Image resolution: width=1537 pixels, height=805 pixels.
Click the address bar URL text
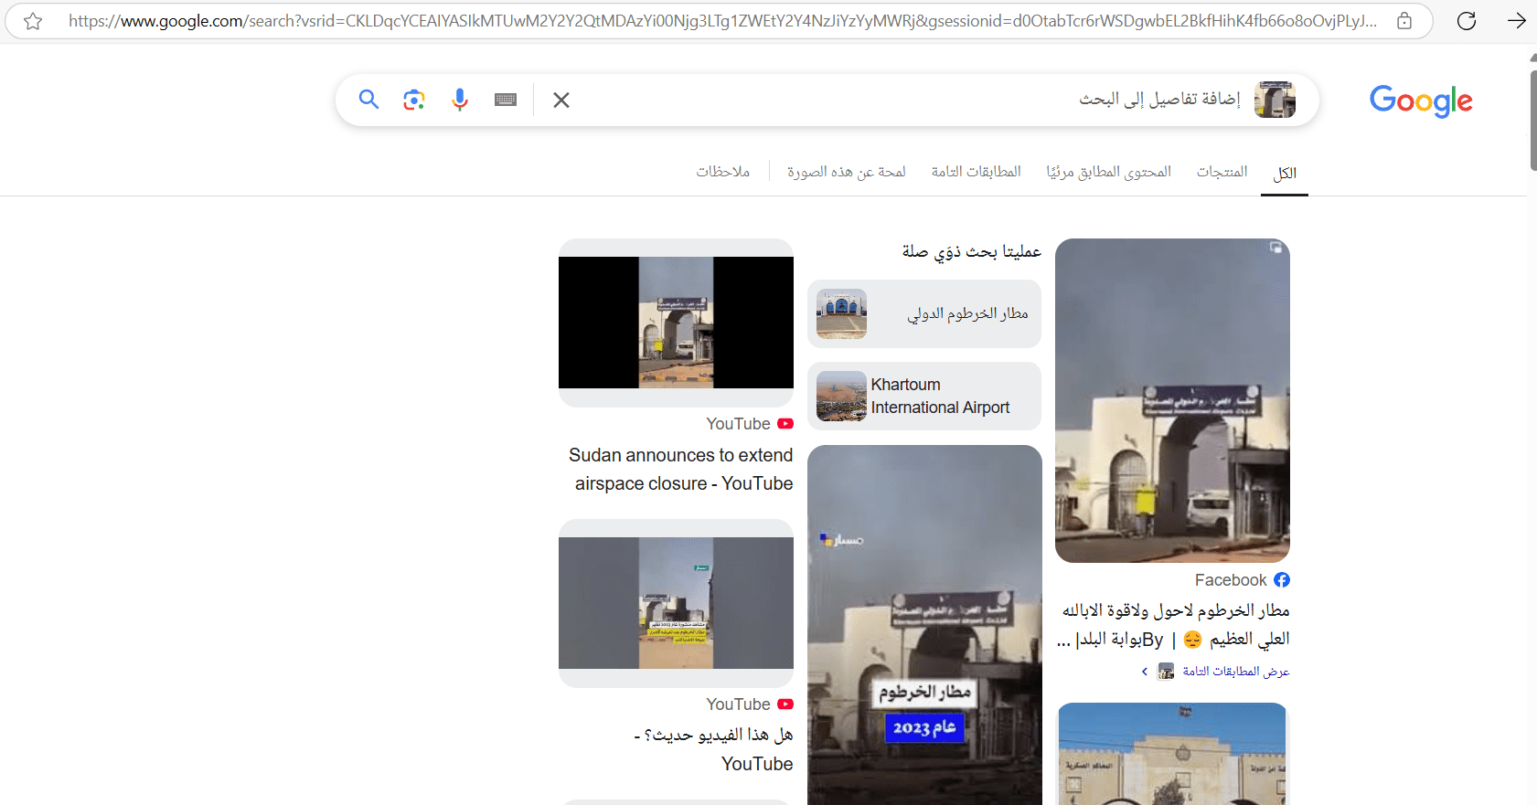coord(722,21)
